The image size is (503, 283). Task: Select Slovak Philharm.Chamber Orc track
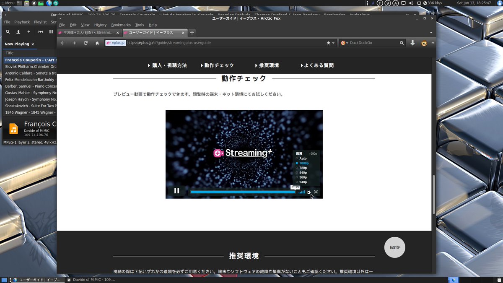pos(30,66)
